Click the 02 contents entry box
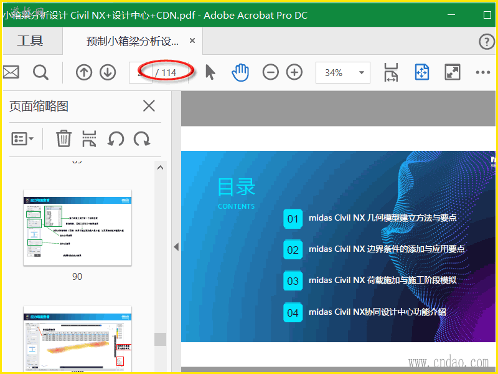 tap(293, 250)
